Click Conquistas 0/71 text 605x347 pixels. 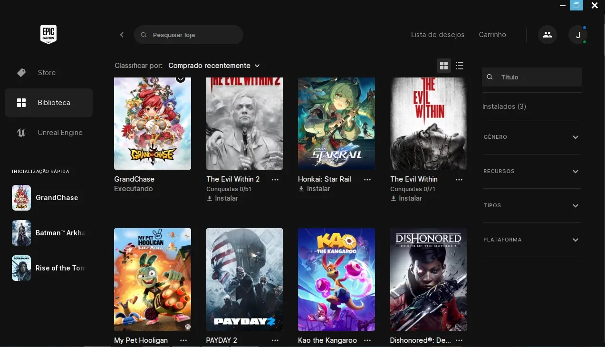413,189
